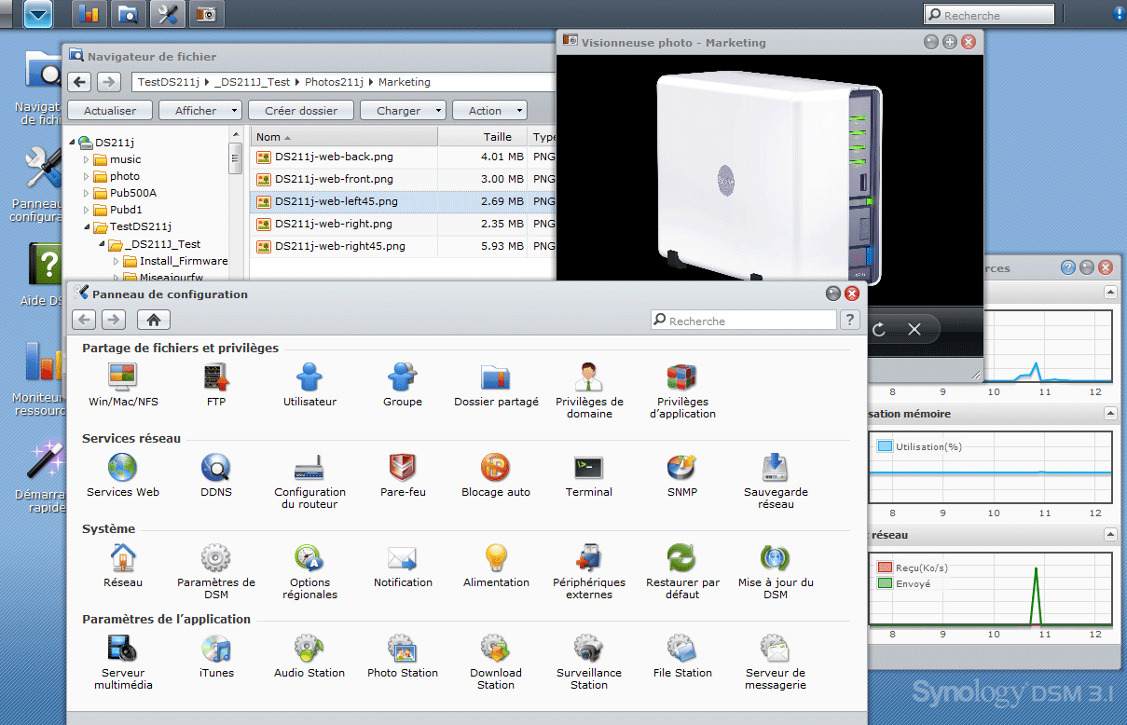Open Blocage auto settings
Viewport: 1127px width, 725px height.
[496, 475]
